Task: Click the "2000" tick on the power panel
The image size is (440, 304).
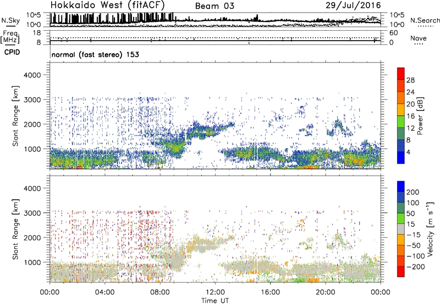Action: (x=32, y=124)
